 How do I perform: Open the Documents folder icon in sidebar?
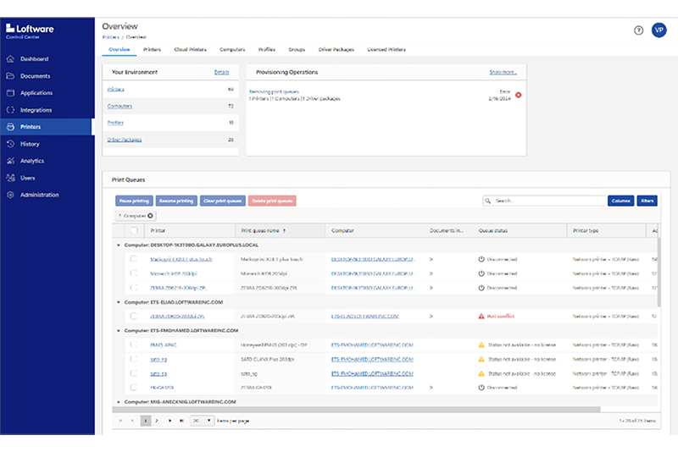point(11,76)
